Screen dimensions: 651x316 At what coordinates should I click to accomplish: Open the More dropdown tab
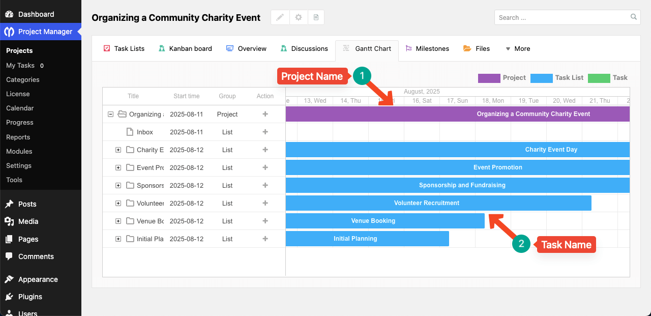(x=517, y=48)
